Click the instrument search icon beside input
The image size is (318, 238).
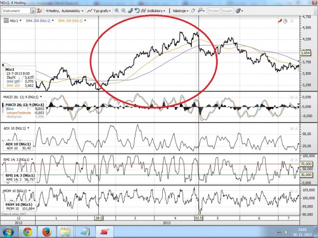click(33, 11)
